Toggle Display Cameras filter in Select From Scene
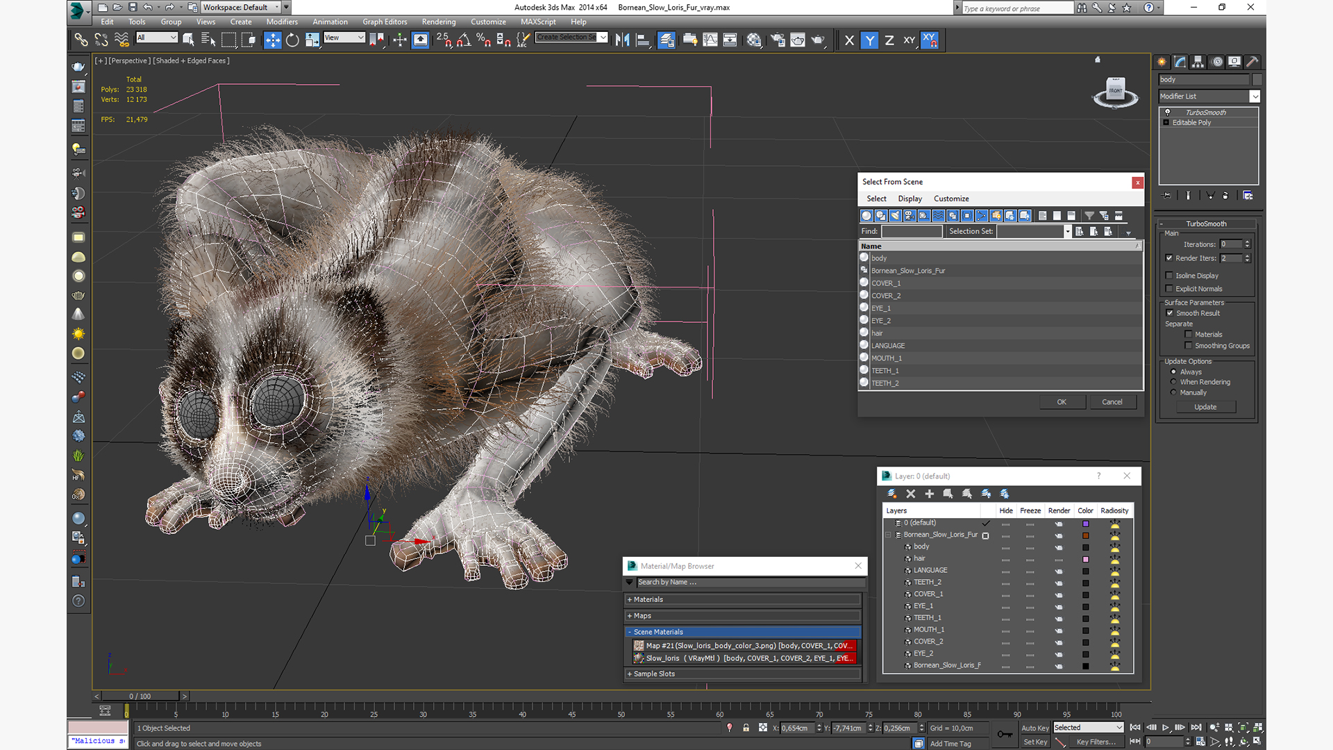1333x750 pixels. pyautogui.click(x=909, y=216)
